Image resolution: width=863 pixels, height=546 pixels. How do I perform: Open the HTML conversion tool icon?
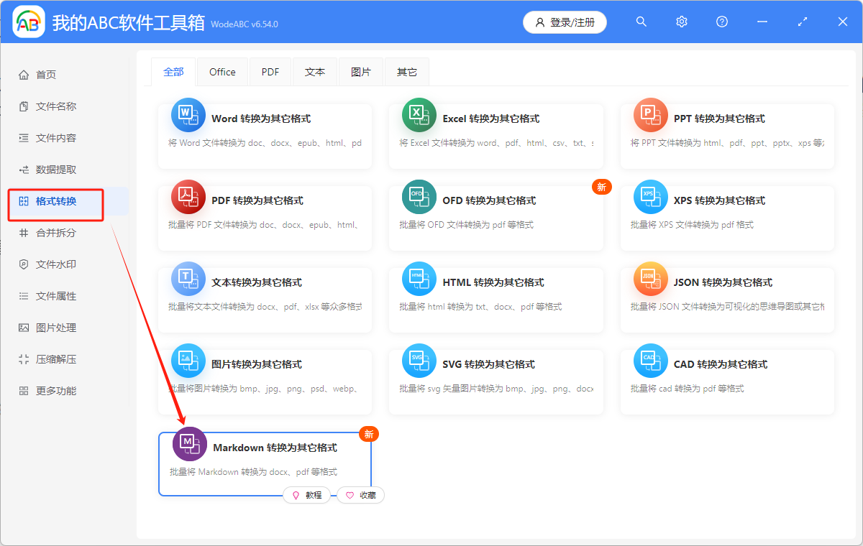click(x=419, y=278)
